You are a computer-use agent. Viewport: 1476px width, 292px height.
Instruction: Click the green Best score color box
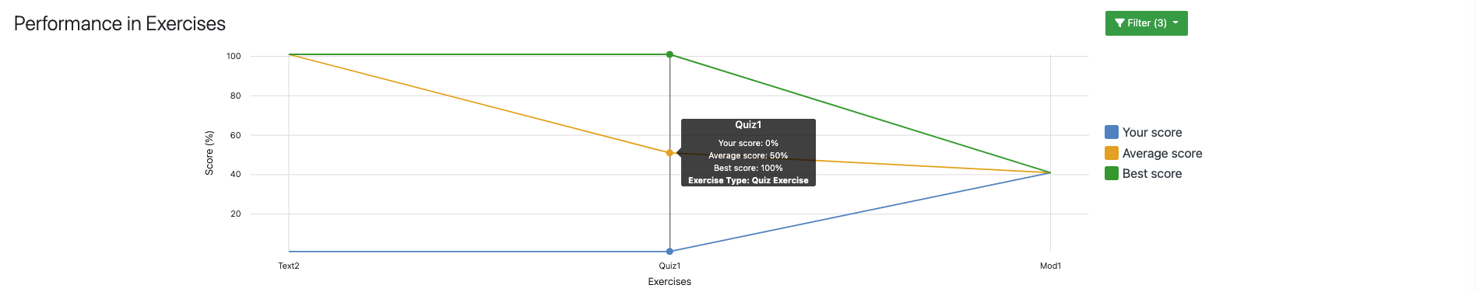[x=1112, y=174]
